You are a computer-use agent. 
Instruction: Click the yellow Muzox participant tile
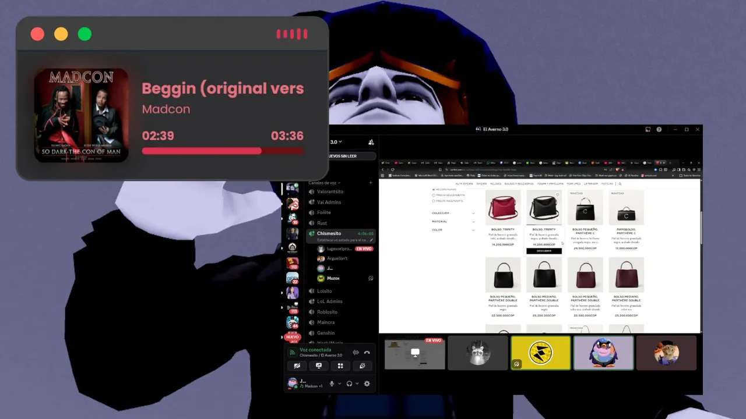point(541,353)
